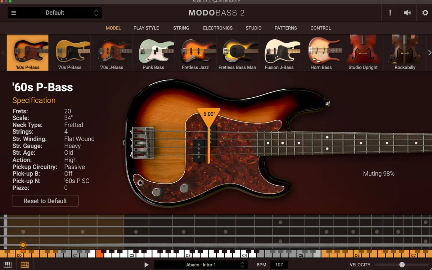Switch to the MODEL tab
The height and width of the screenshot is (270, 432).
[x=113, y=28]
